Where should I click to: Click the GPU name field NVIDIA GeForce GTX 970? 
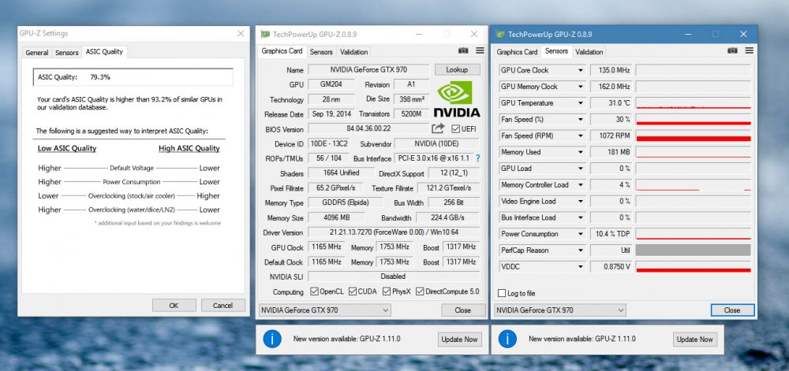pyautogui.click(x=368, y=70)
